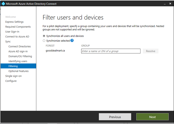Return via the Previous button

click(115, 117)
